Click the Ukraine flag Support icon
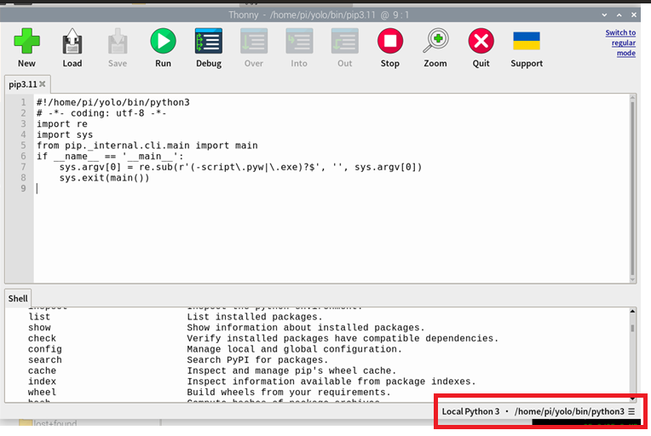Image resolution: width=651 pixels, height=436 pixels. (527, 41)
